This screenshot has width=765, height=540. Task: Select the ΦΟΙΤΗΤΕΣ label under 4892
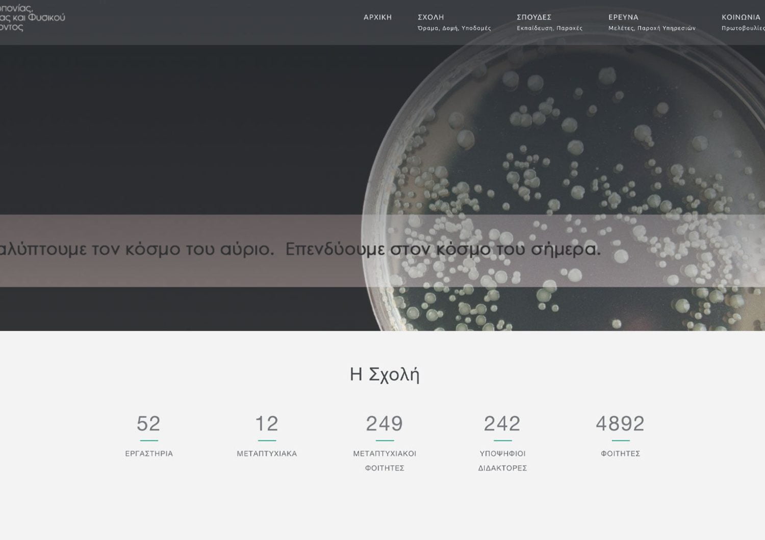[620, 453]
